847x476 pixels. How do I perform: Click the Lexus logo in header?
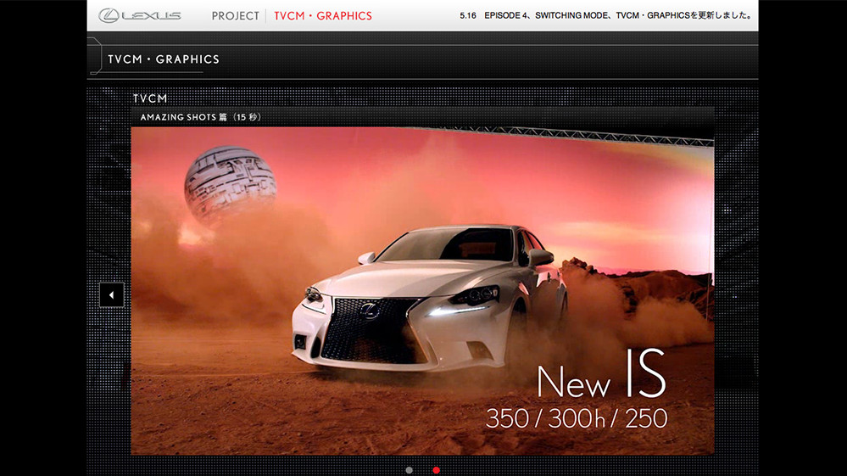(139, 15)
